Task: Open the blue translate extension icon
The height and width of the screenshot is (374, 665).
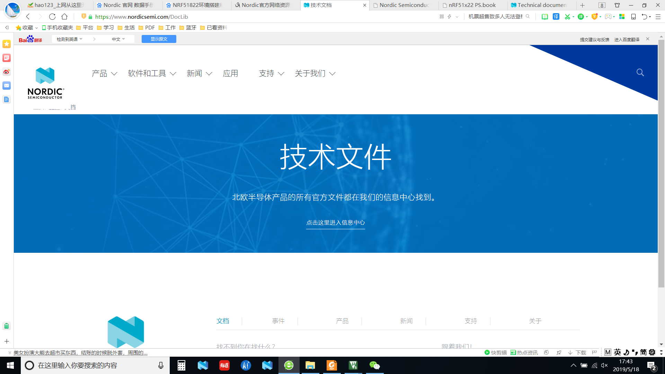Action: click(556, 17)
